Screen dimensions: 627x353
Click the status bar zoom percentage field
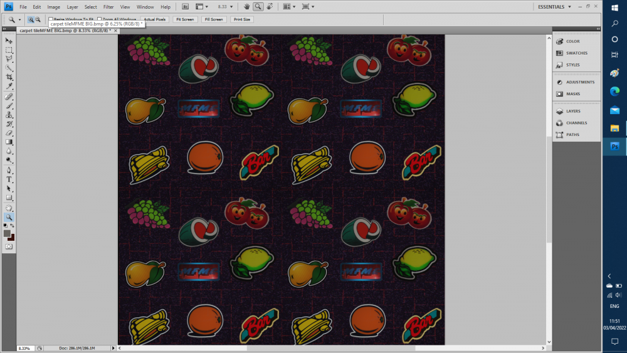pyautogui.click(x=25, y=348)
